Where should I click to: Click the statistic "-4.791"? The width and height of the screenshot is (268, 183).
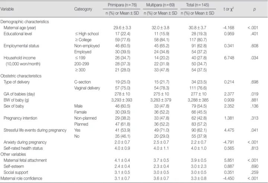click(x=229, y=142)
